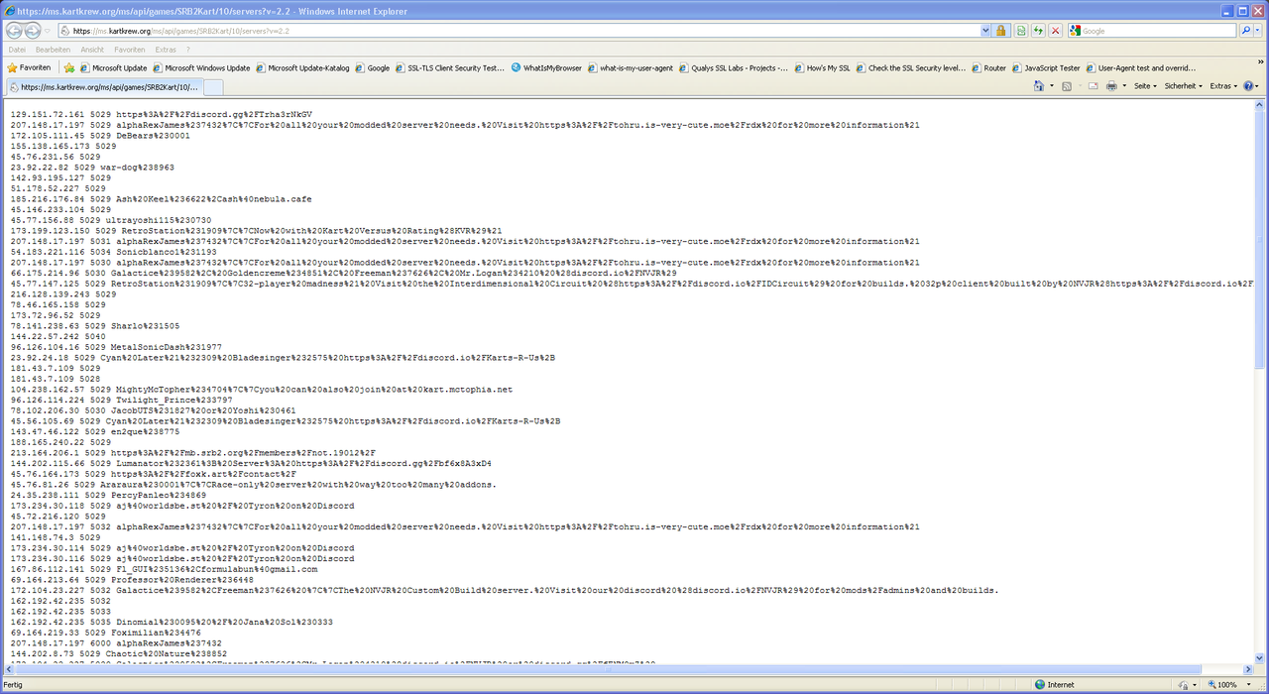1269x694 pixels.
Task: Print the page with printer icon
Action: (1111, 86)
